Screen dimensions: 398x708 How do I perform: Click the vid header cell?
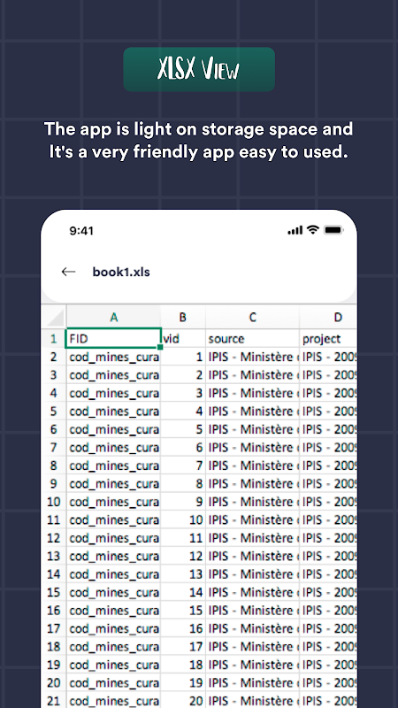(184, 339)
